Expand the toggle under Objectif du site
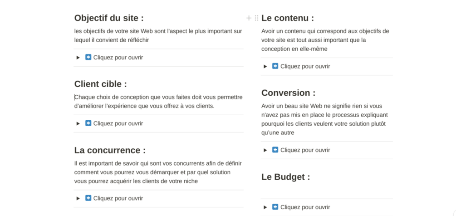This screenshot has height=216, width=456. 78,58
